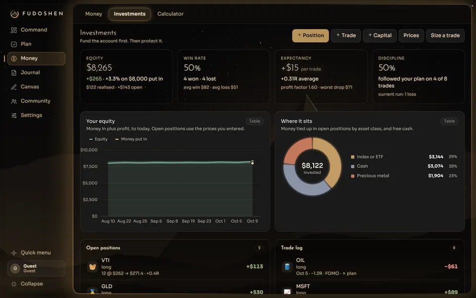Click the MSFT +$89 value
Image resolution: width=476 pixels, height=298 pixels.
click(451, 292)
